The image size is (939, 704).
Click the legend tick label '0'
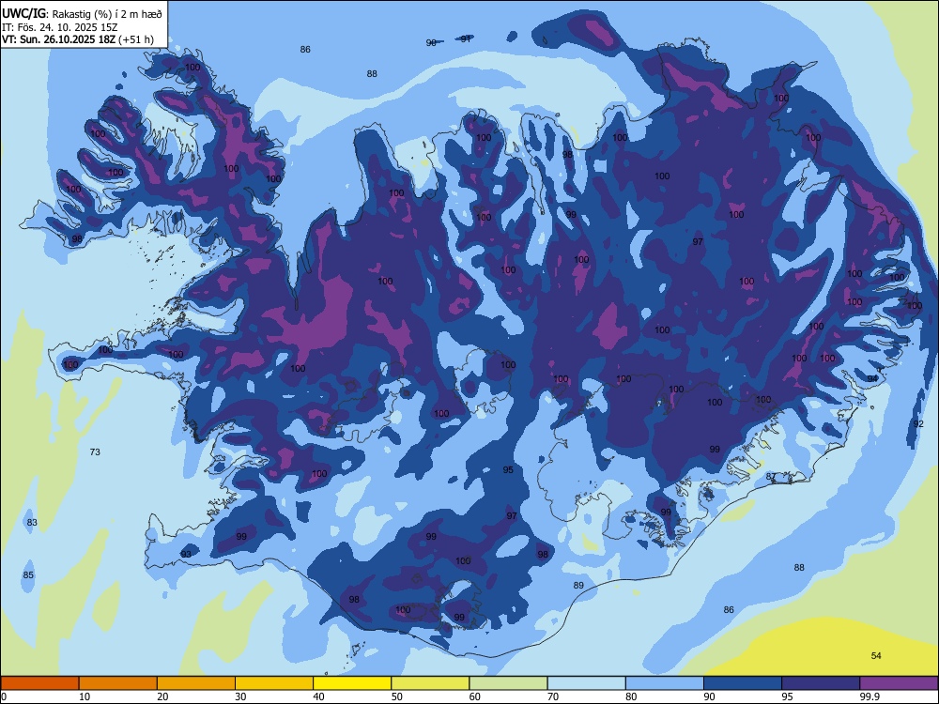(x=4, y=696)
